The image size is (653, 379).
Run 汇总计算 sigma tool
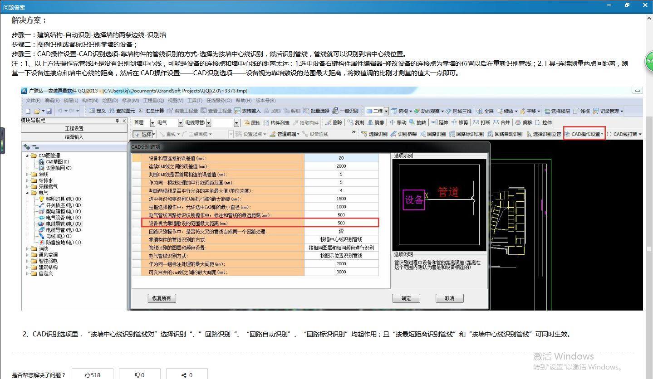pos(151,111)
